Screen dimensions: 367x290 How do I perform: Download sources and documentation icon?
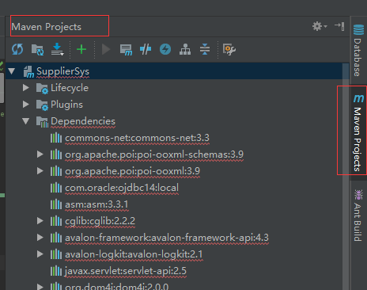coord(57,49)
